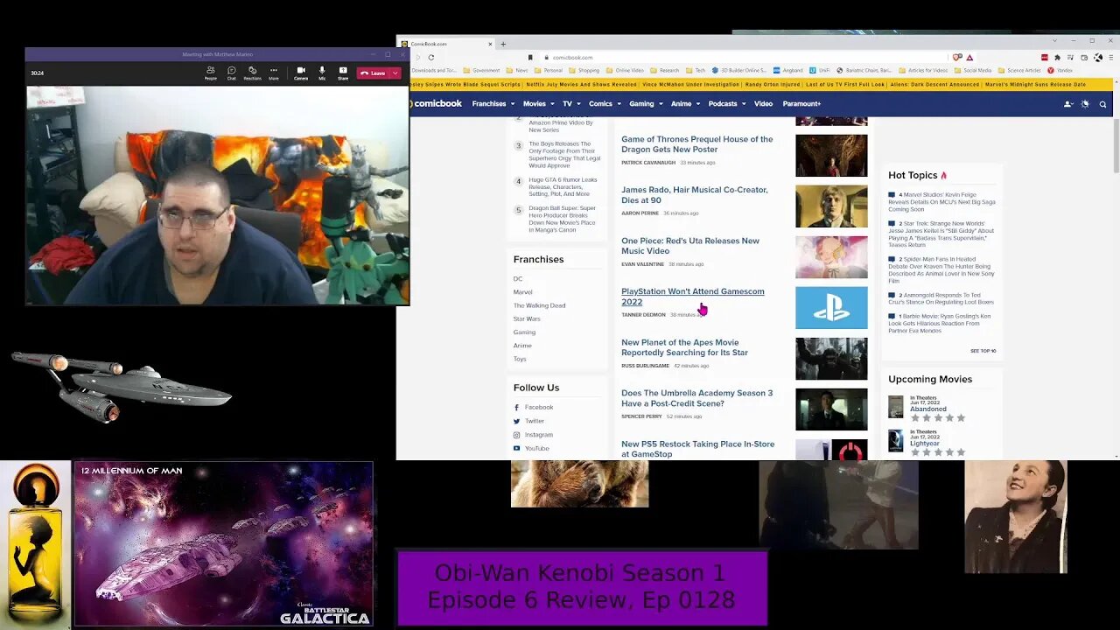Open the Personal bookmarks folder
Screen dimensions: 1120x630
point(548,70)
